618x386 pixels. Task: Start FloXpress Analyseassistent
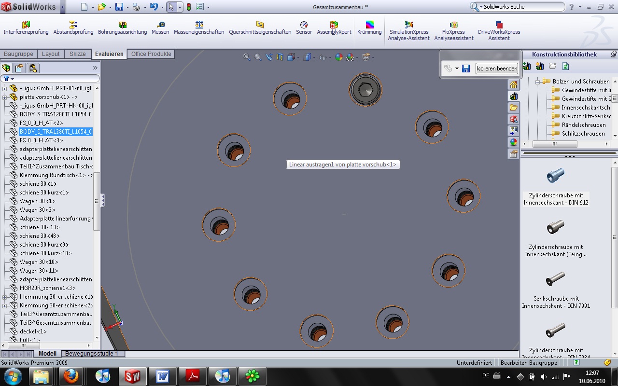[x=454, y=30]
